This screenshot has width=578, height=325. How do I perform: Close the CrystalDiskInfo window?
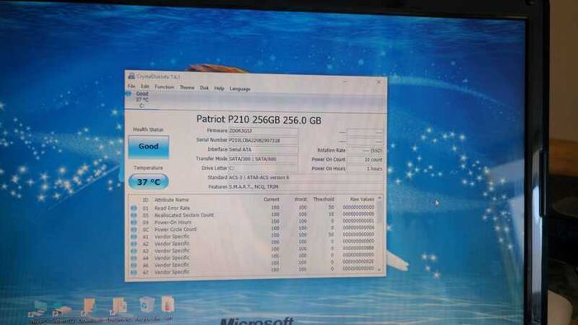378,82
